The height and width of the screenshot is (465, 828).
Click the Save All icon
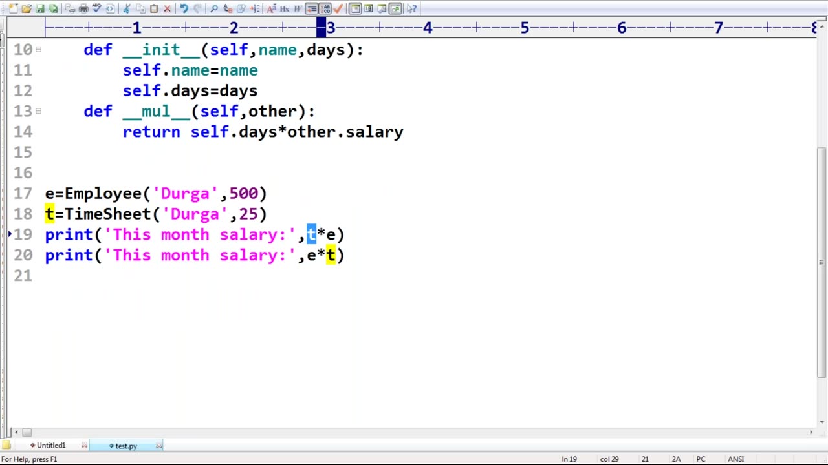pos(53,8)
